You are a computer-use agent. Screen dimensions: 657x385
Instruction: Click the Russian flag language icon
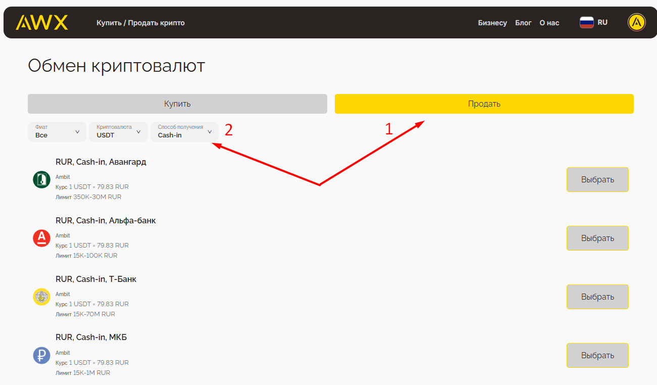tap(586, 23)
